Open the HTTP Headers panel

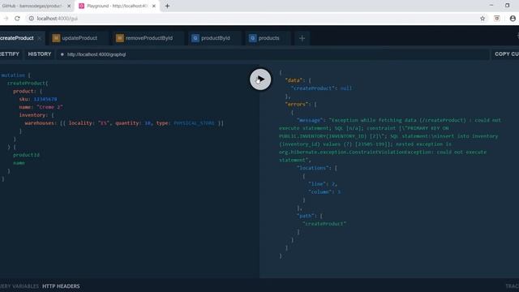point(61,286)
